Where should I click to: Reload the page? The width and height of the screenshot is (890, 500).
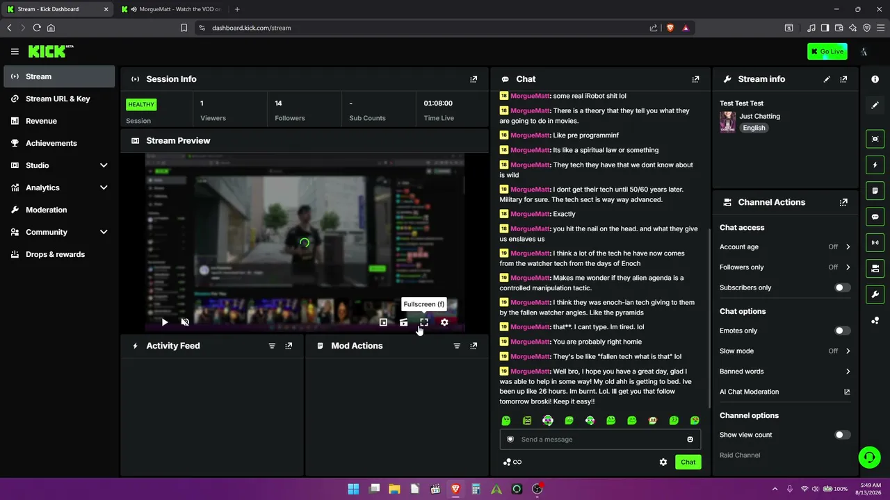tap(37, 28)
